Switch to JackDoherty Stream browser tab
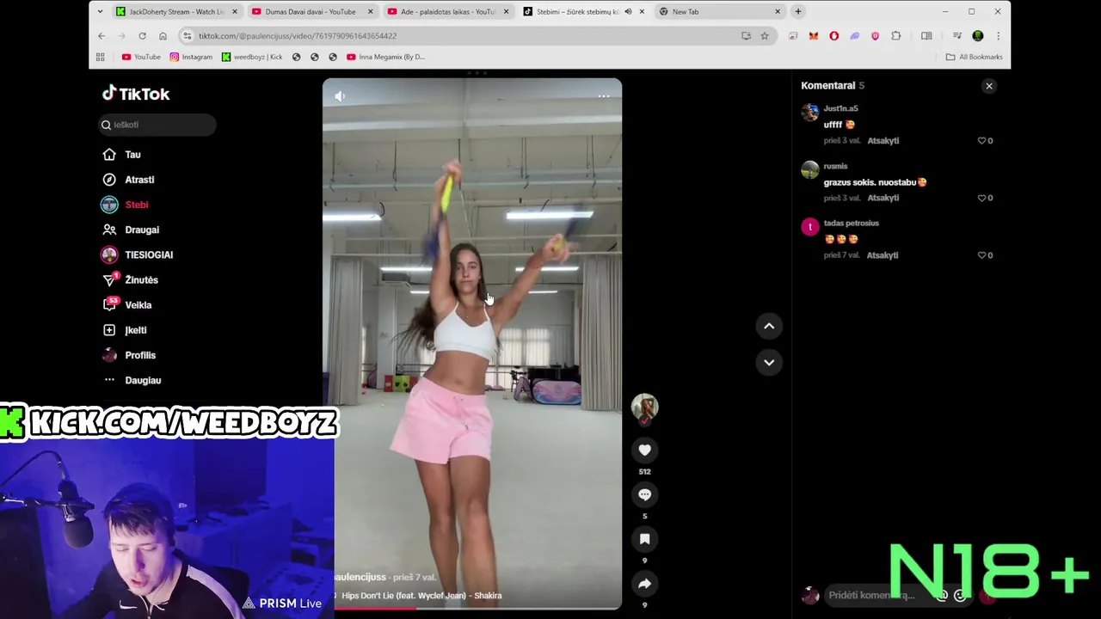Image resolution: width=1101 pixels, height=619 pixels. point(177,12)
